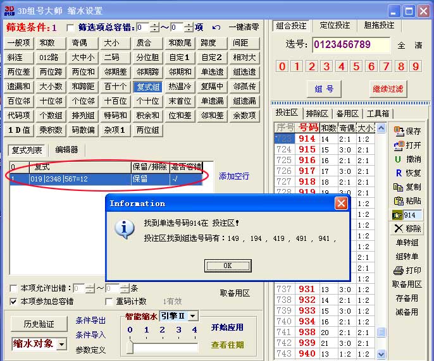The height and width of the screenshot is (361, 434).
Task: Open the 缩水对象 dropdown
Action: tap(61, 345)
